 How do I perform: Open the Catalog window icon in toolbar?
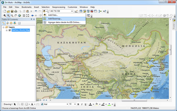click(85, 11)
